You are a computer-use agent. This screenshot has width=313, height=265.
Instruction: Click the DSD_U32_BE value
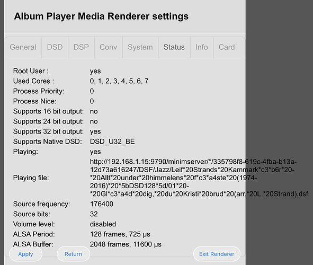click(112, 142)
